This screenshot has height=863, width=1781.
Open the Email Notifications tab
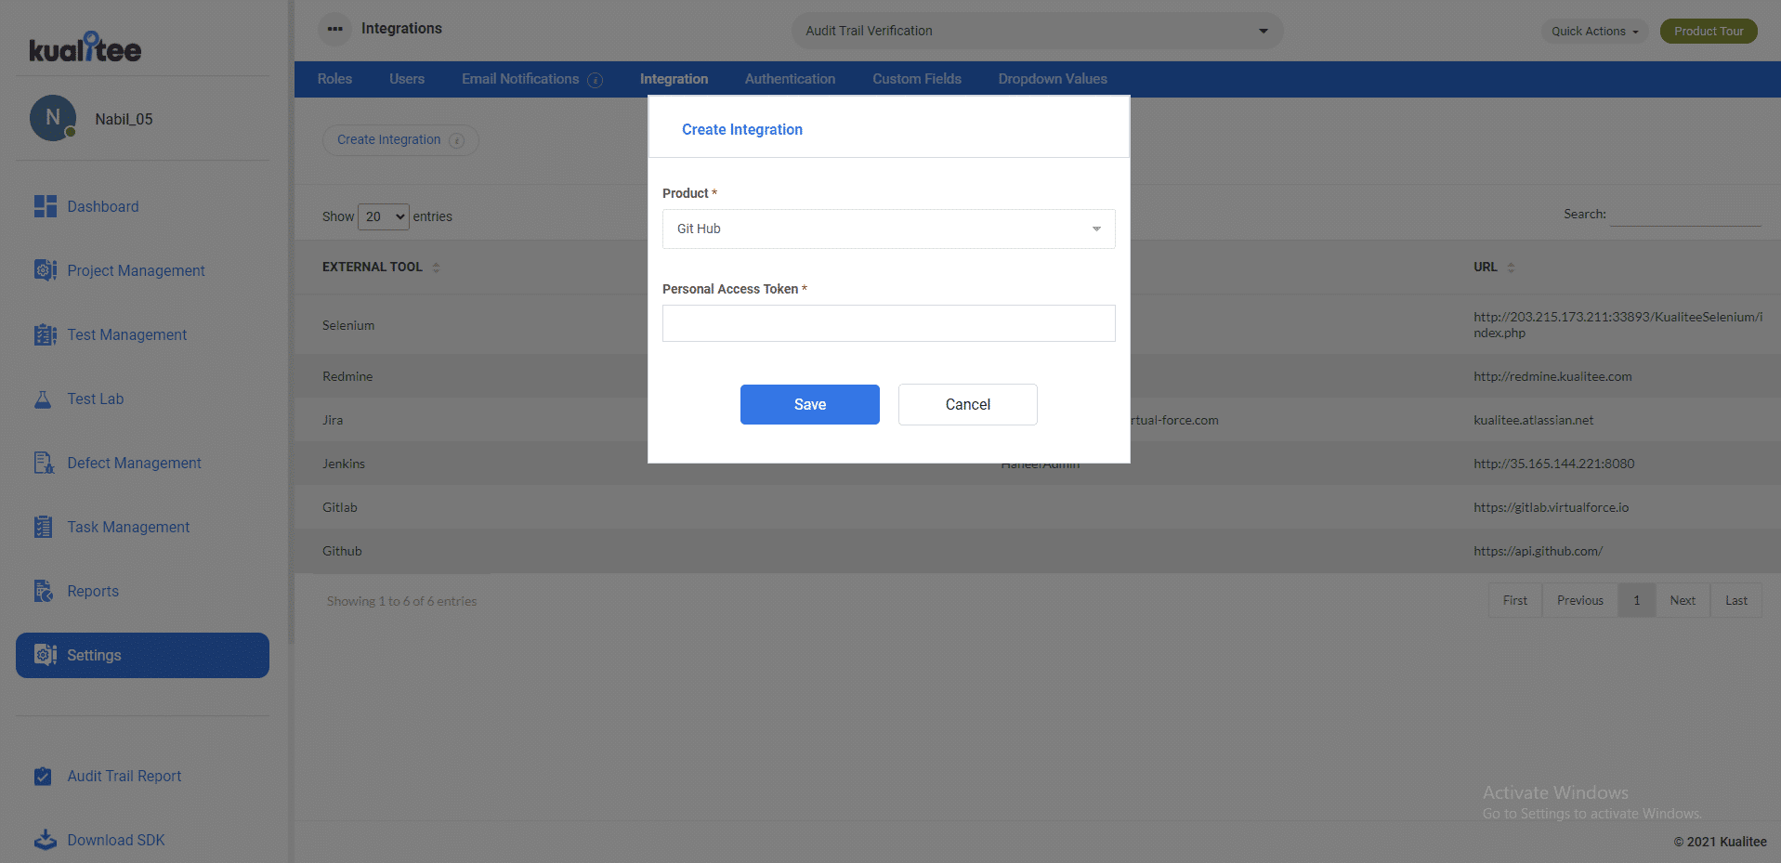coord(520,79)
